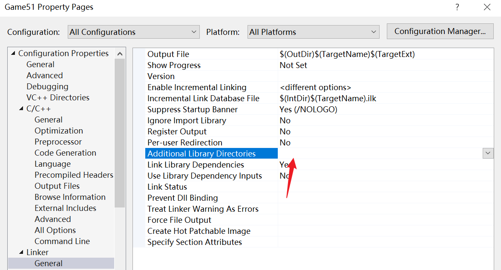Viewport: 501px width, 270px height.
Task: Select Code Generation tree item
Action: (x=65, y=153)
